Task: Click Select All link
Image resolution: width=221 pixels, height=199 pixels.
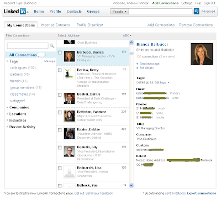Action: [x=69, y=35]
